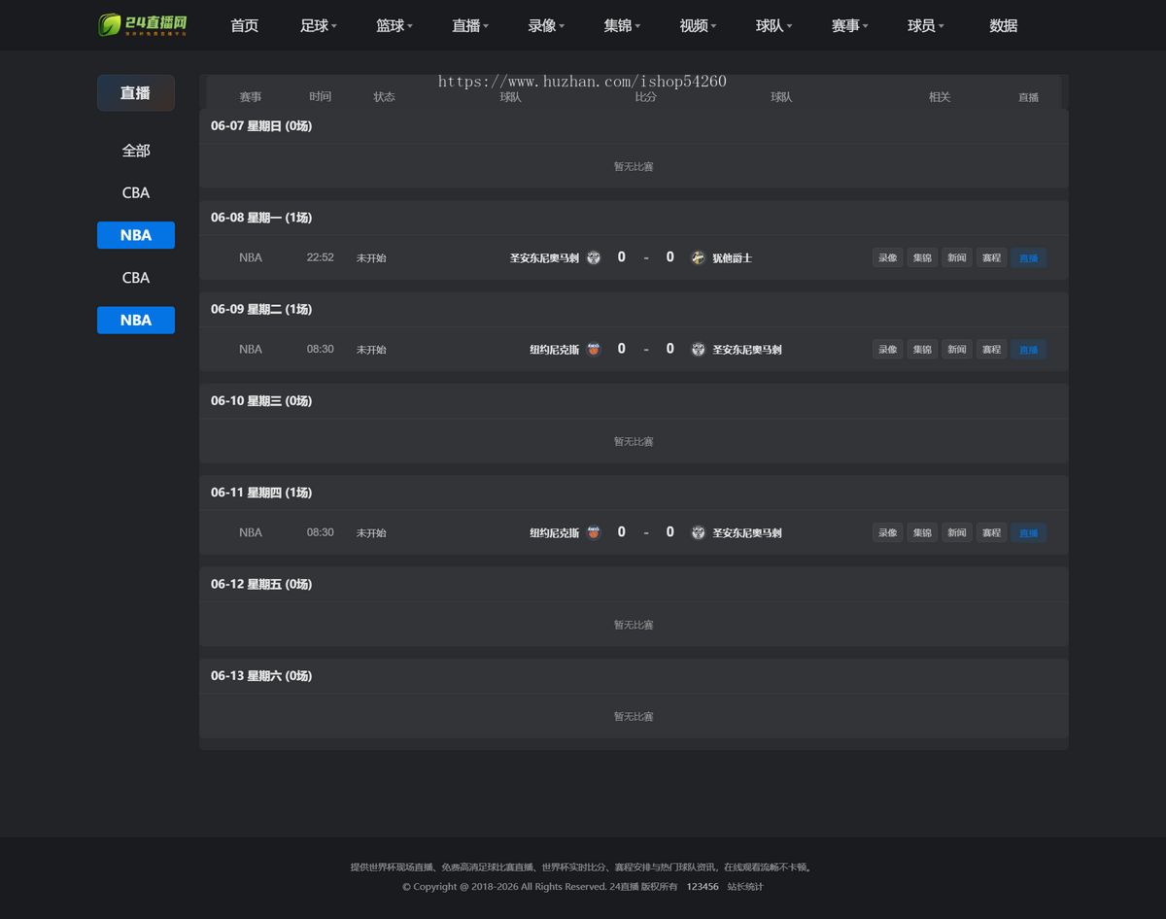Click NBA league label in the 06-08 match

point(251,257)
